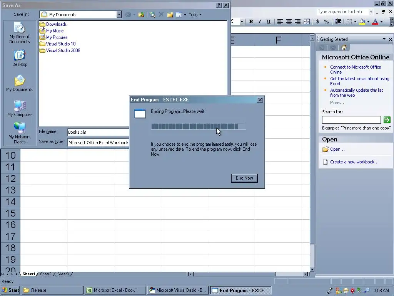Switch to Microsoft Visual Basic taskbar button
Image resolution: width=394 pixels, height=296 pixels.
tap(178, 290)
